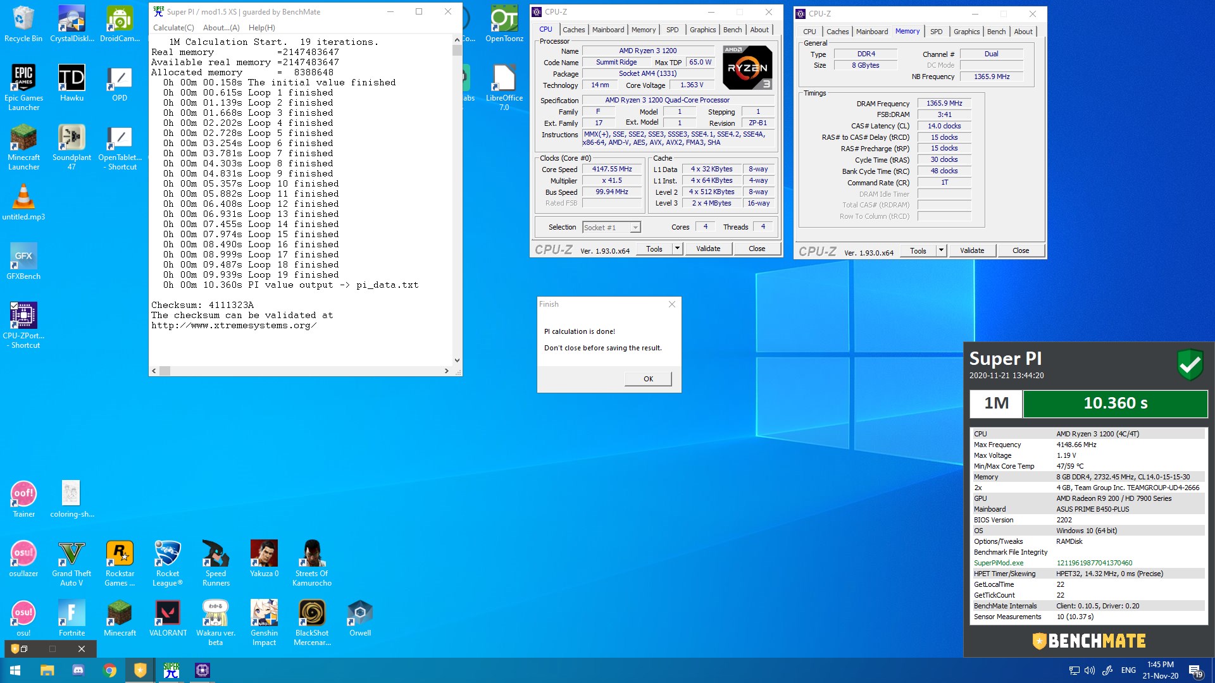Click Validate in CPU-Z CPU window
Image resolution: width=1215 pixels, height=683 pixels.
(708, 249)
